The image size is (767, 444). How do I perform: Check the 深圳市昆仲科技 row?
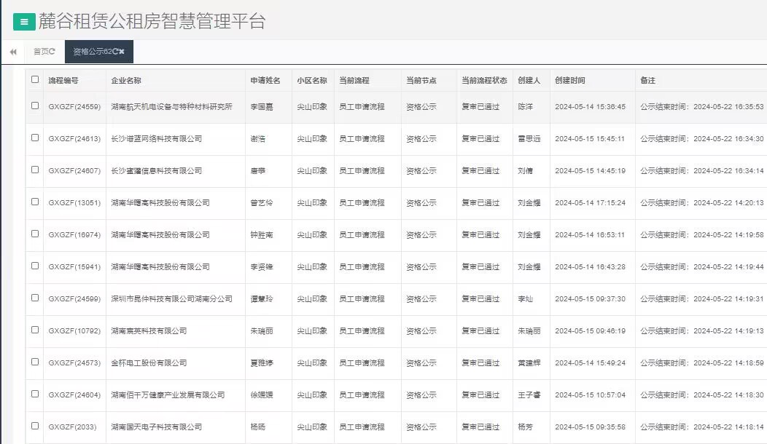pos(34,298)
